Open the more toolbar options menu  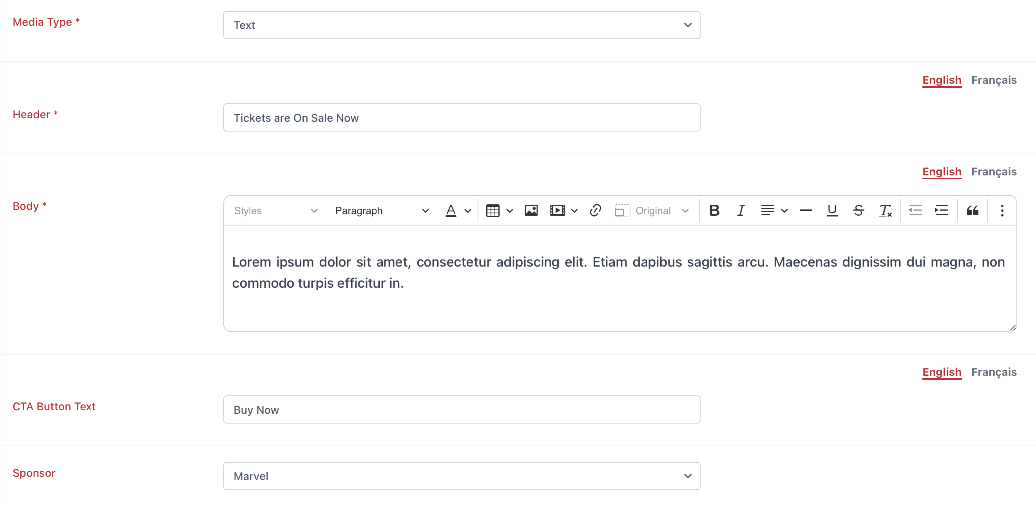(1002, 211)
